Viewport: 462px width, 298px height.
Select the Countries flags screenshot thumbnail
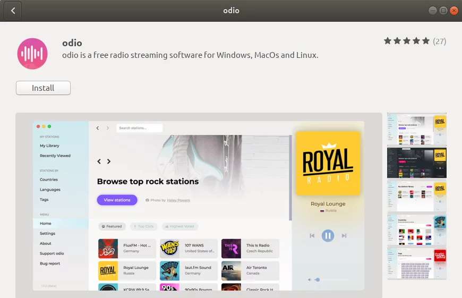pos(417,229)
